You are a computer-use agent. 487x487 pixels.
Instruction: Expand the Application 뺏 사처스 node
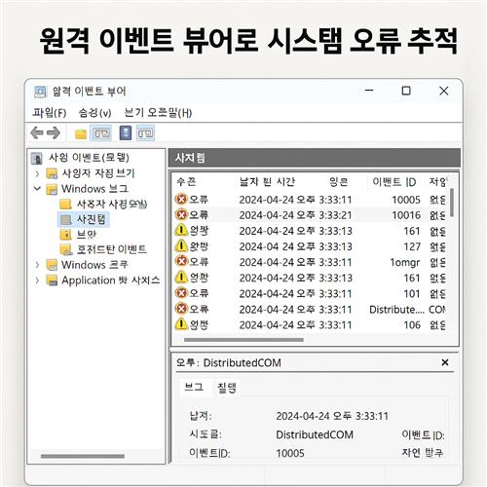[37, 281]
